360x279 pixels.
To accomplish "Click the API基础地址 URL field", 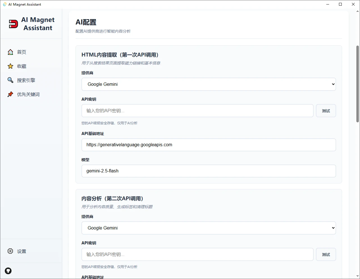I will (209, 145).
